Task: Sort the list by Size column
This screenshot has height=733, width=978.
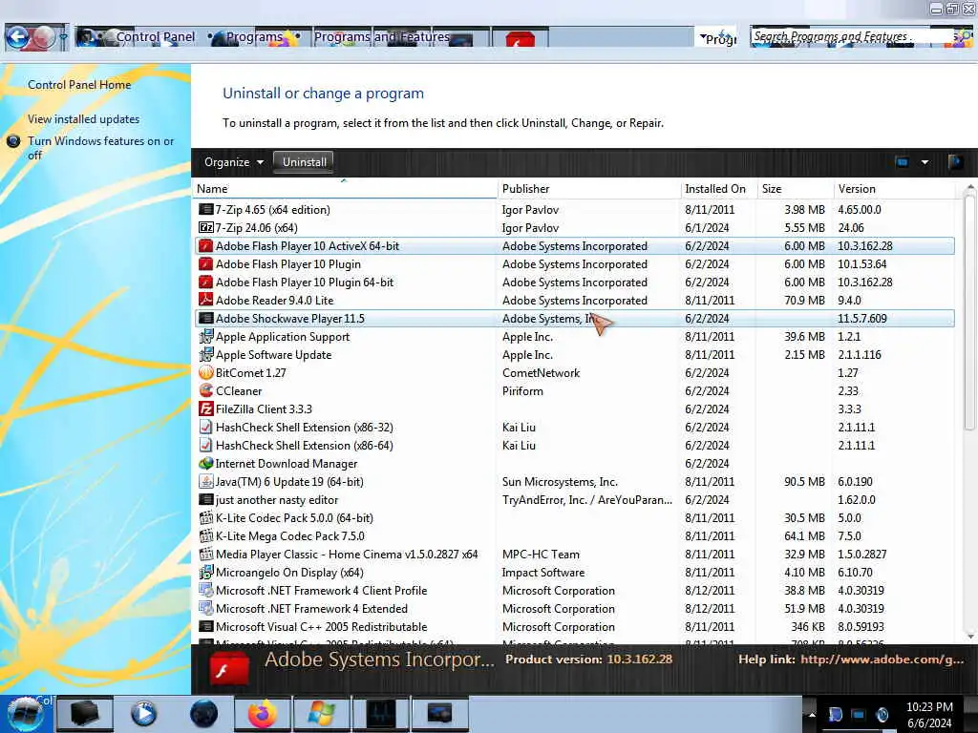Action: [x=795, y=189]
